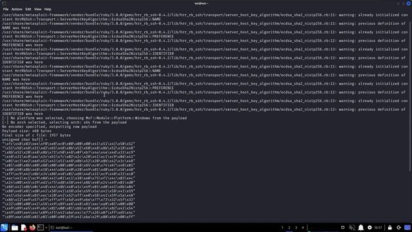Open the Help menu

tap(48, 9)
